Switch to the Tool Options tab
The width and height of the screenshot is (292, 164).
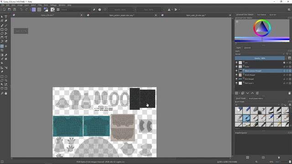261,15
